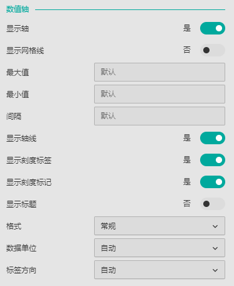Expand the 数据单位 dropdown
Screen dimensions: 234x286
pos(159,248)
